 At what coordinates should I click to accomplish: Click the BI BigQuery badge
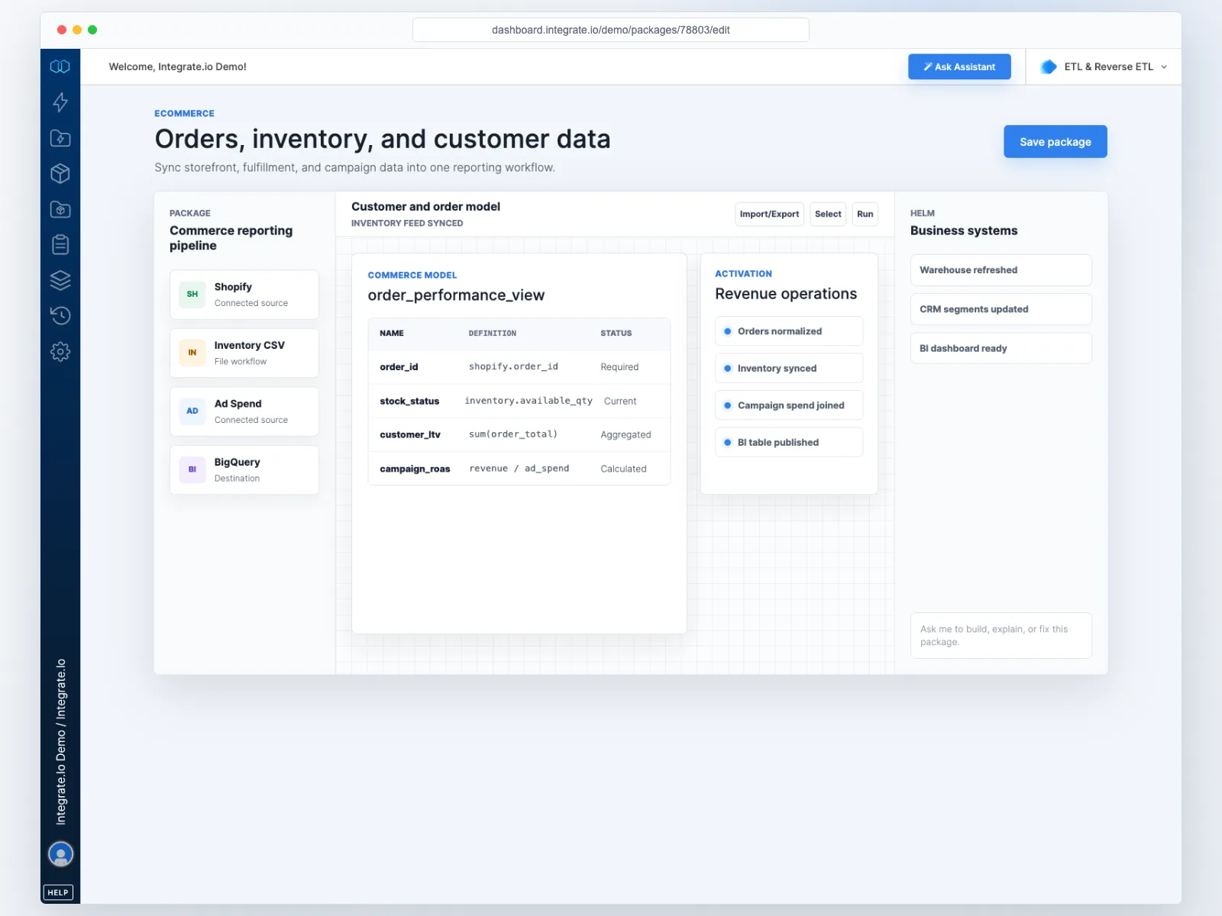point(192,469)
